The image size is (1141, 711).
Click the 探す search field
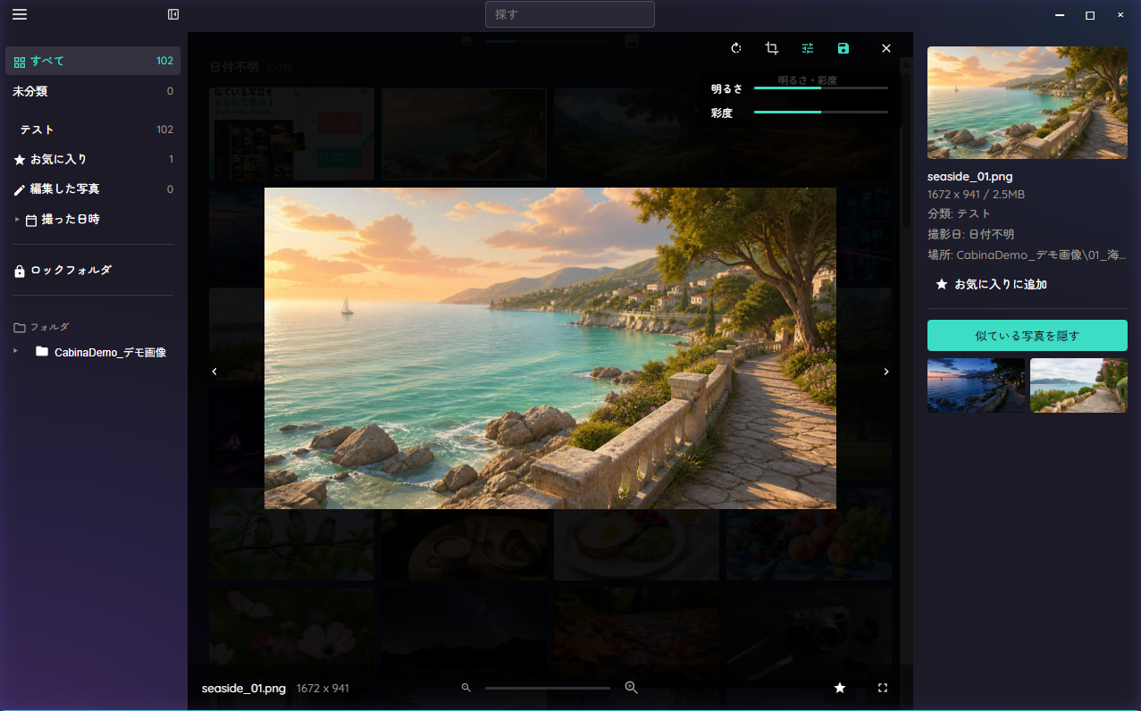click(570, 14)
